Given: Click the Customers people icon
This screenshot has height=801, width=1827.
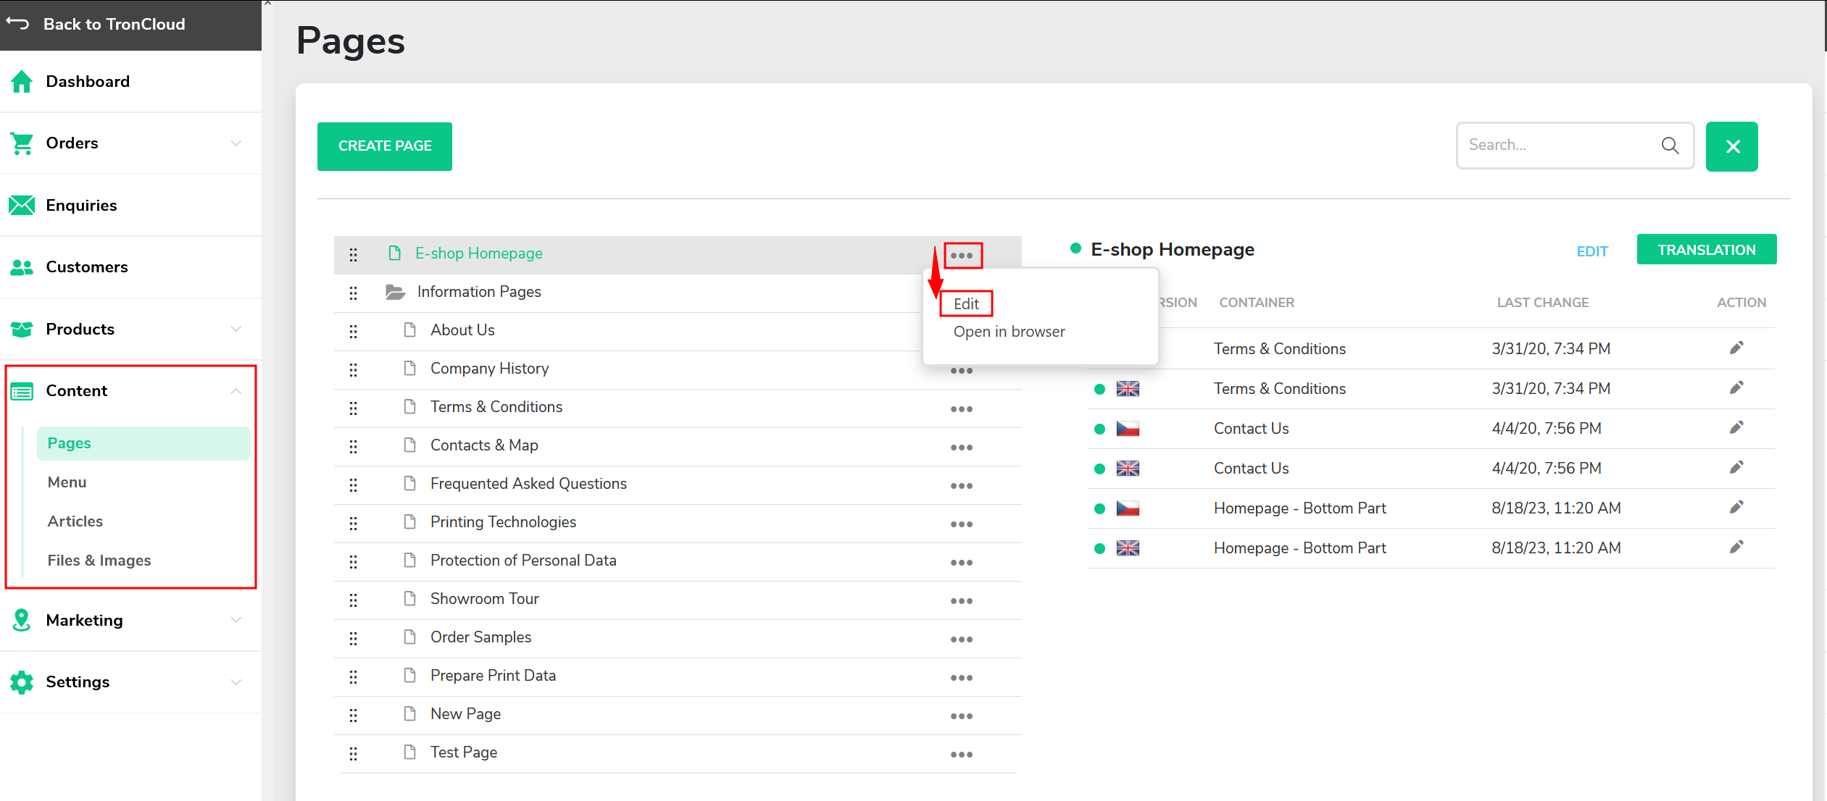Looking at the screenshot, I should coord(22,267).
